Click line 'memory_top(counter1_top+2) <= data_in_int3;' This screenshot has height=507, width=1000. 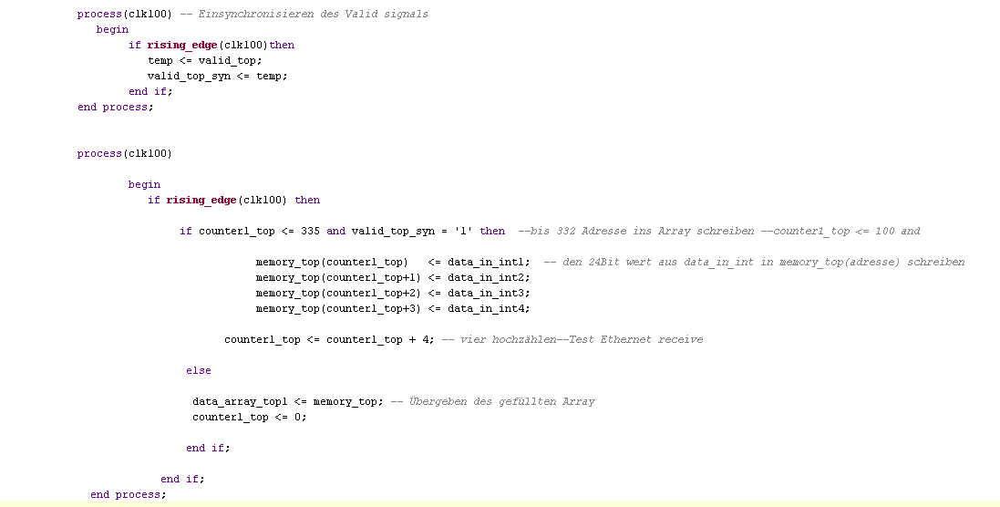pos(393,293)
